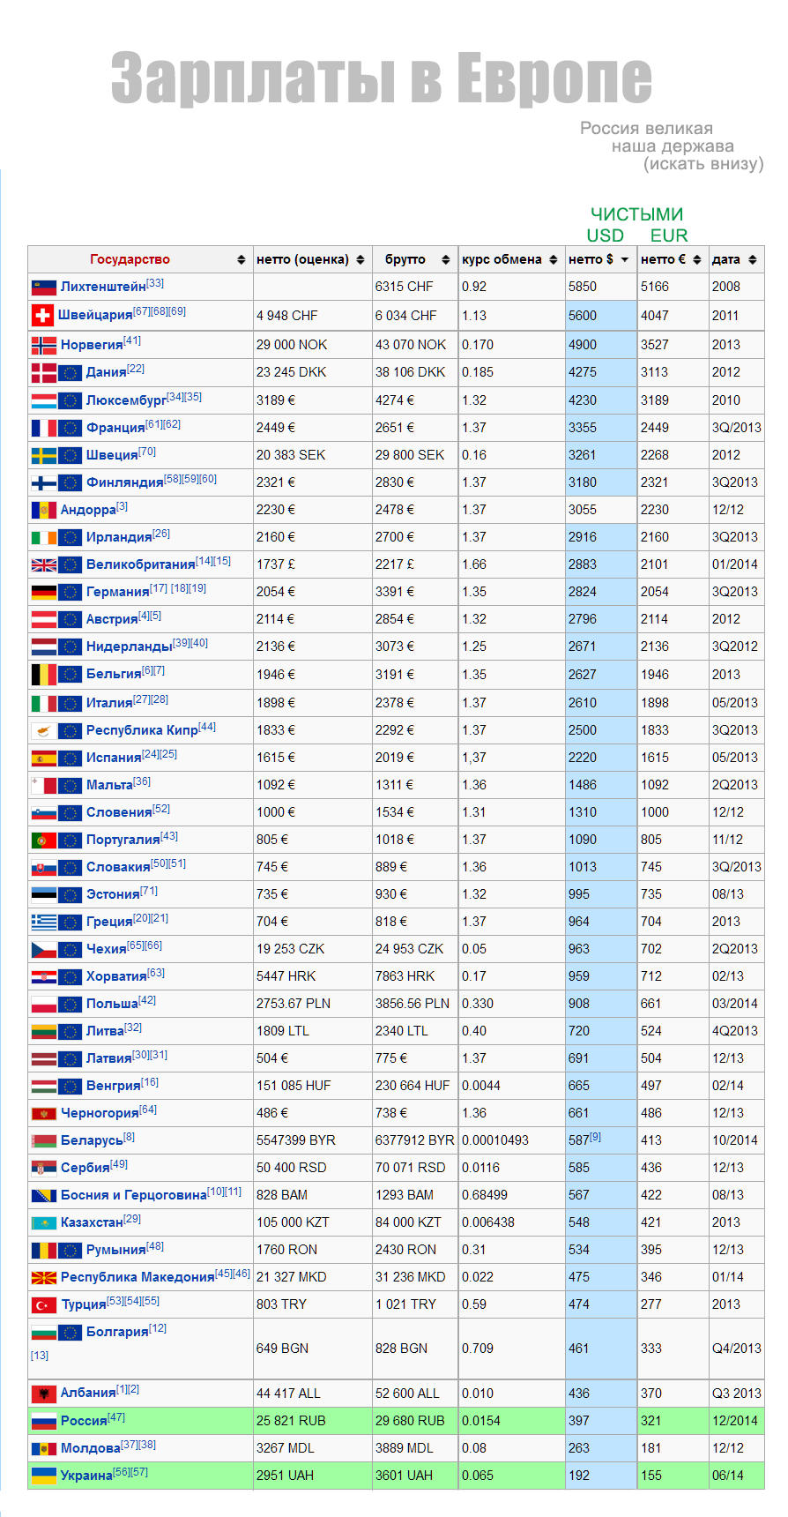Open the Швейцария country link
This screenshot has width=788, height=1517.
coord(94,316)
